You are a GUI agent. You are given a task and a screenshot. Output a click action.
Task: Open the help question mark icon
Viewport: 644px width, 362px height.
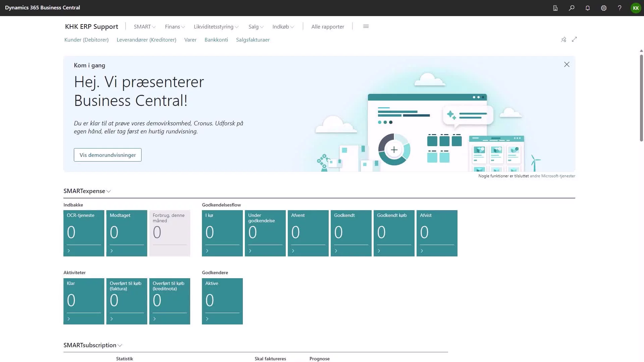[x=620, y=8]
